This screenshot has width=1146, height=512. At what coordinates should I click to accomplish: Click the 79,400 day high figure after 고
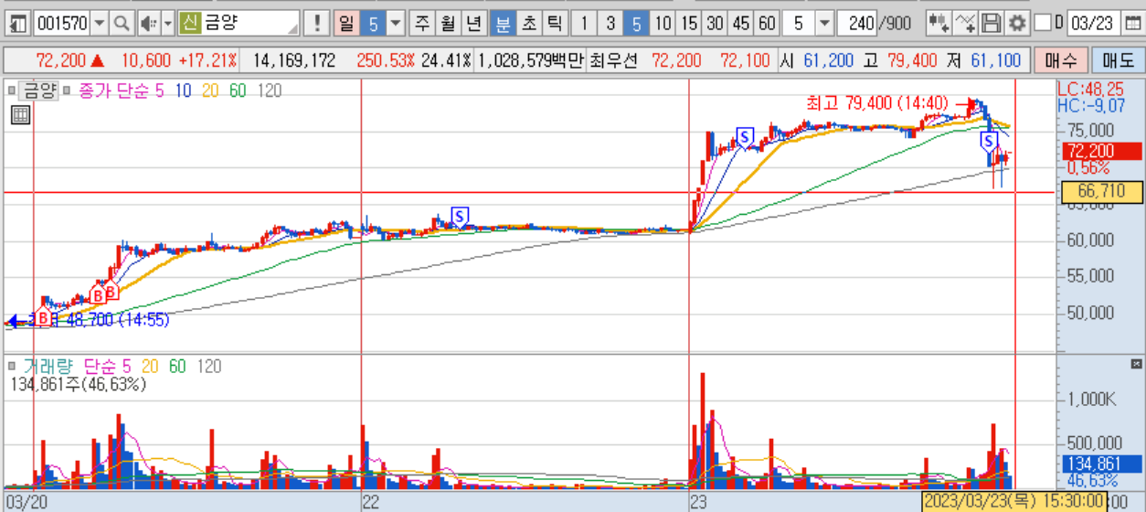click(911, 61)
